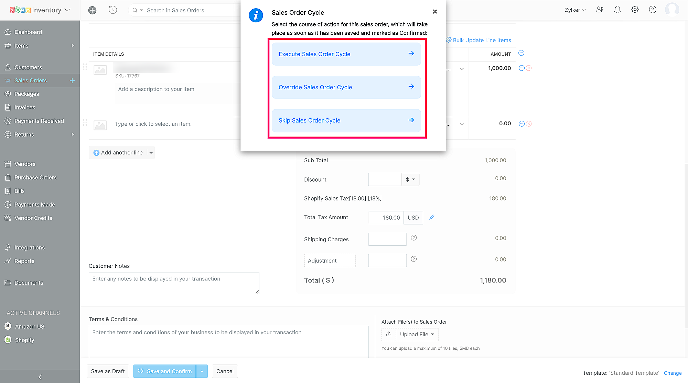Click Skip Sales Order Cycle arrow
Image resolution: width=688 pixels, height=383 pixels.
(411, 120)
